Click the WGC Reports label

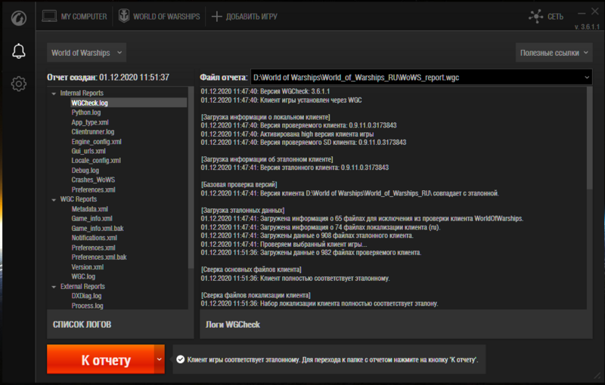coord(79,199)
